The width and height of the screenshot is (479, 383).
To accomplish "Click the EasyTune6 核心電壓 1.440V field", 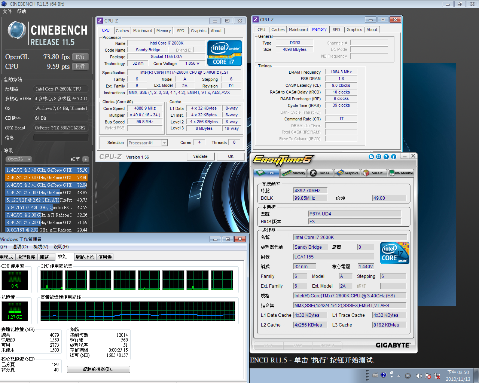I will click(x=366, y=266).
